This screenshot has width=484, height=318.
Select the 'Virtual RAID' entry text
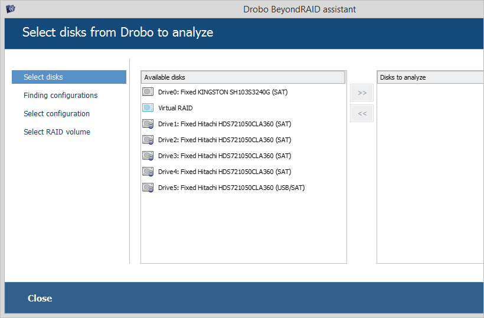(x=175, y=108)
